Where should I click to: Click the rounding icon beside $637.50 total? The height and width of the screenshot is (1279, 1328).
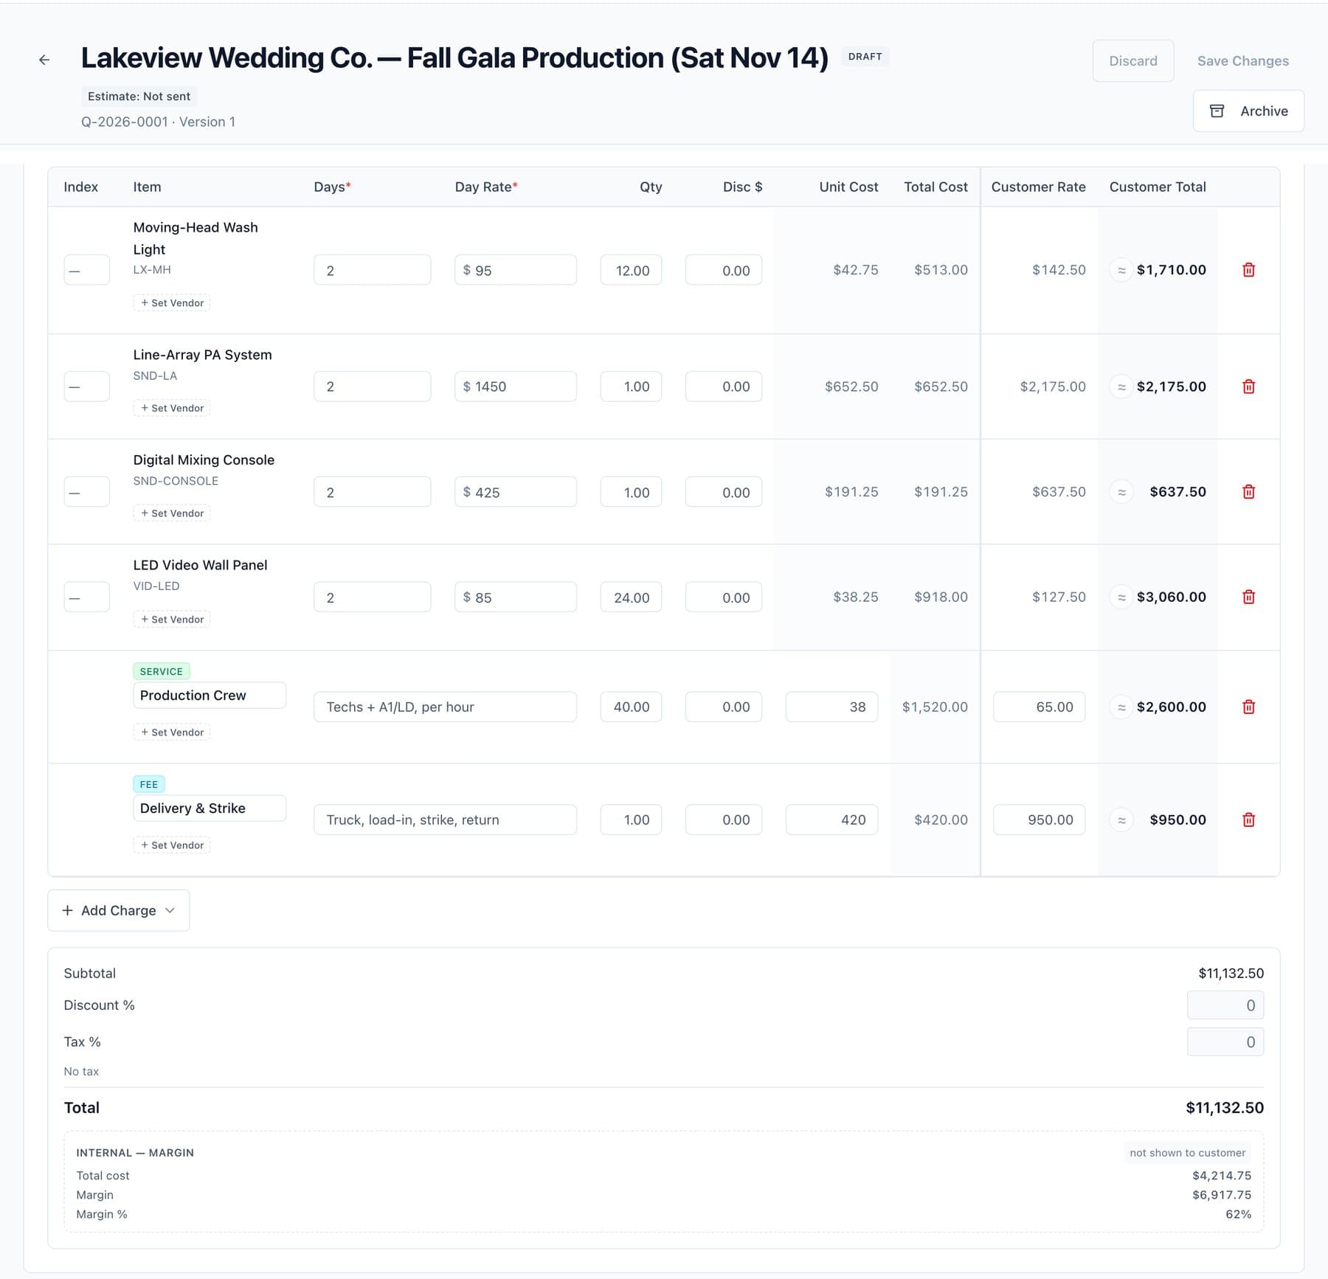pyautogui.click(x=1121, y=492)
